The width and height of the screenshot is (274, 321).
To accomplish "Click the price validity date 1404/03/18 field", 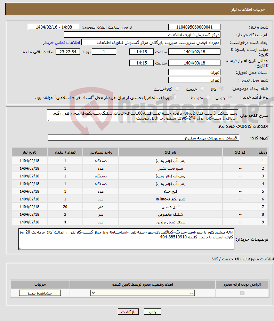I will [x=194, y=63].
